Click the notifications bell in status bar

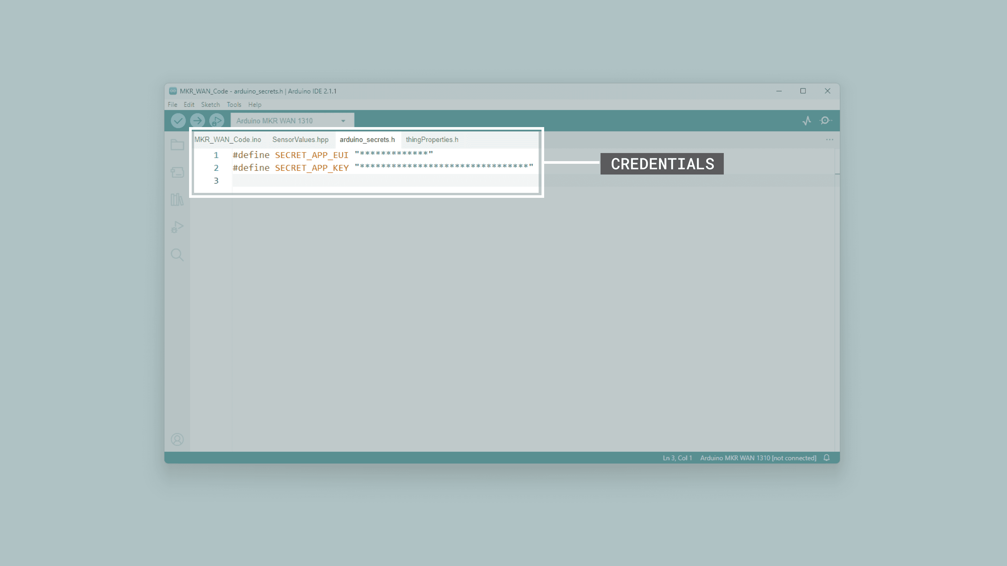tap(826, 458)
